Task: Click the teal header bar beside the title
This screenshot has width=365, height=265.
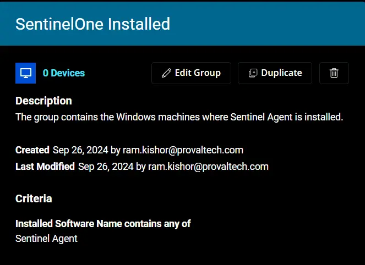Action: (x=268, y=24)
